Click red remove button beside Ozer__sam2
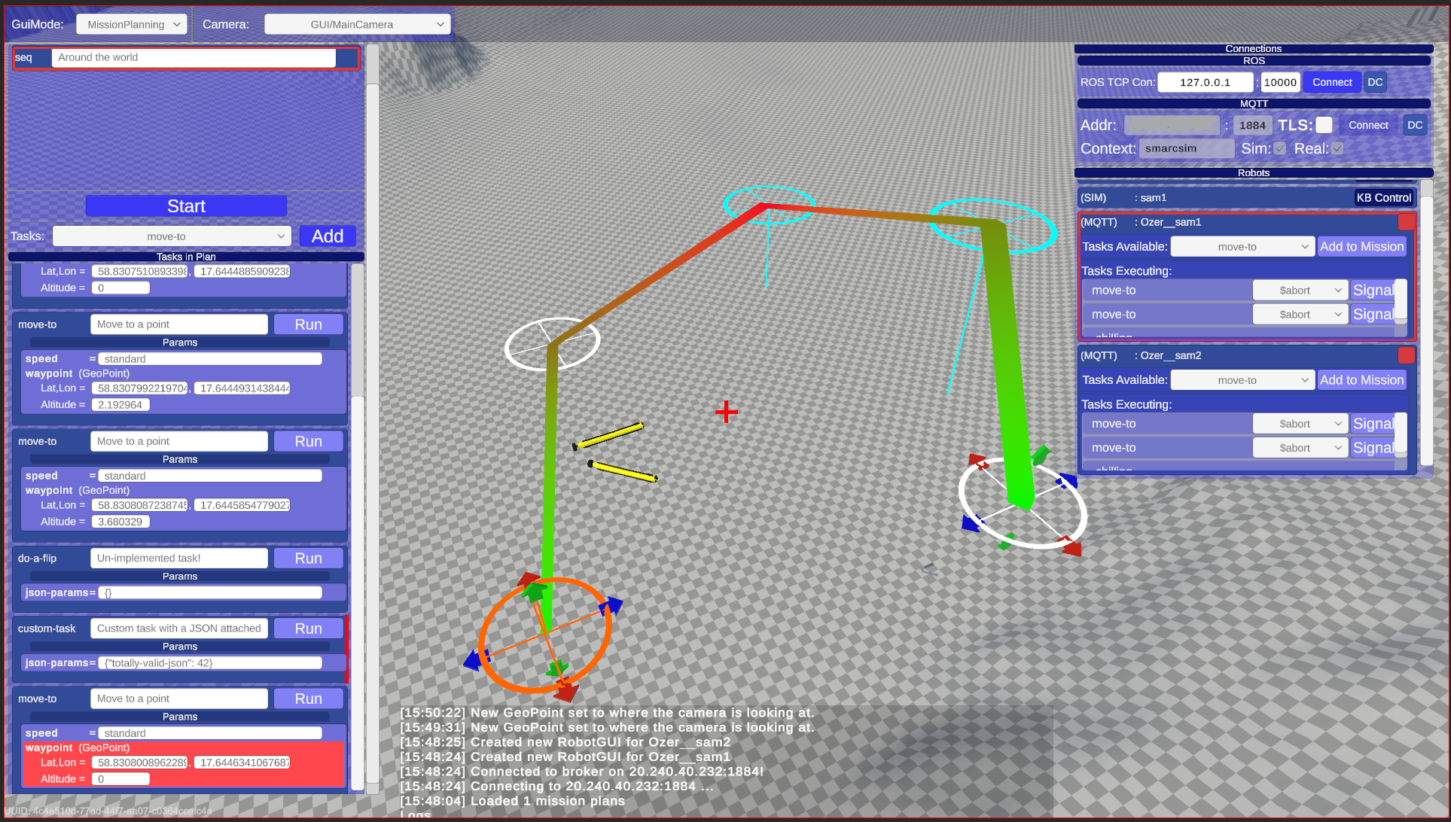This screenshot has height=822, width=1451. point(1406,355)
